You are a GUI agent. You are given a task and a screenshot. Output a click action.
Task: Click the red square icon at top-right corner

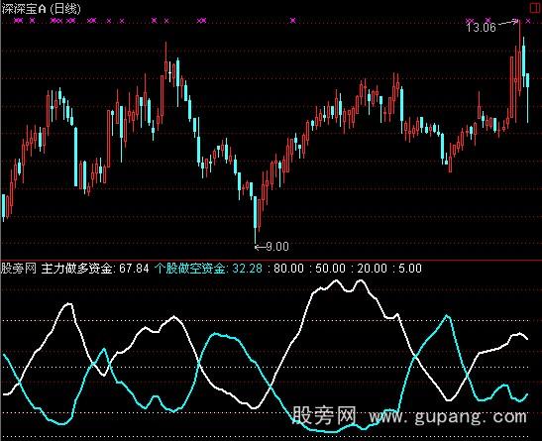[x=535, y=8]
